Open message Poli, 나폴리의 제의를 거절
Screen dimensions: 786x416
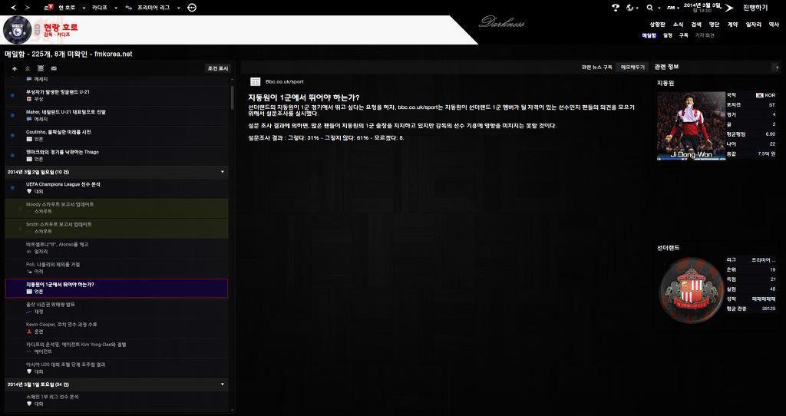click(x=117, y=268)
